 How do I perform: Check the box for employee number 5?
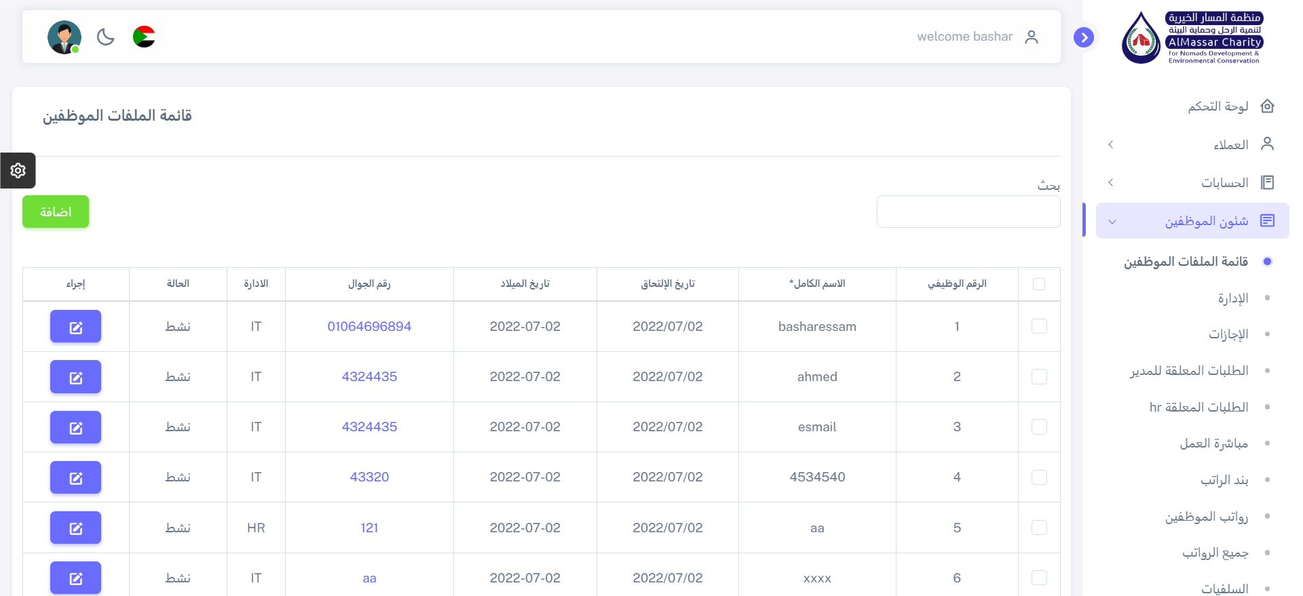[x=1039, y=528]
